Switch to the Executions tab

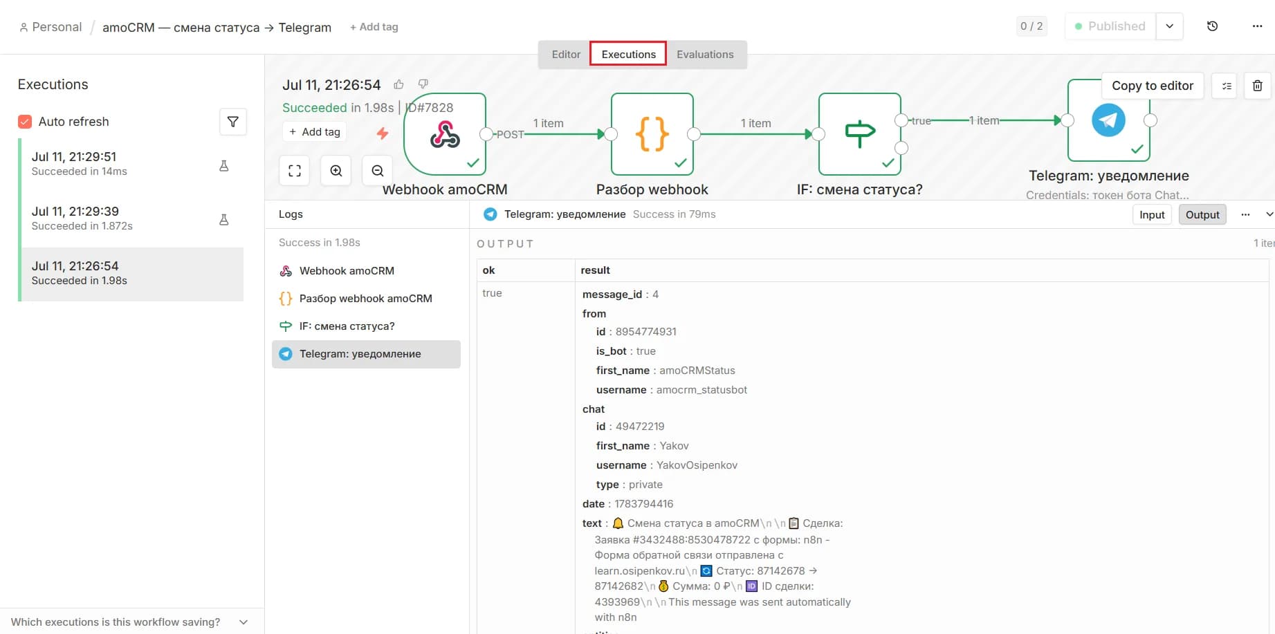628,55
